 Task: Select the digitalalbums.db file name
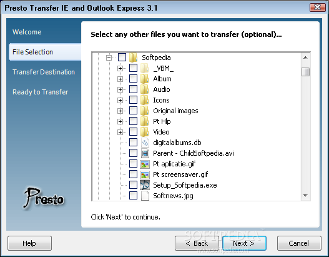(x=177, y=143)
